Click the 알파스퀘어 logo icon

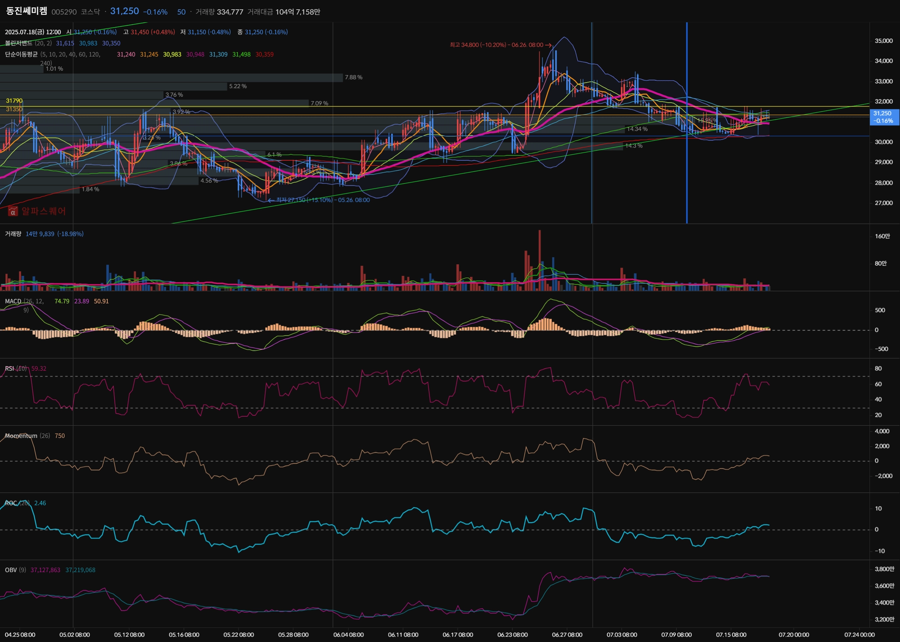[13, 211]
